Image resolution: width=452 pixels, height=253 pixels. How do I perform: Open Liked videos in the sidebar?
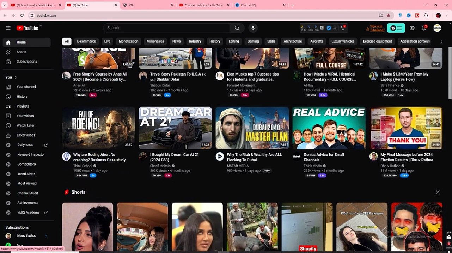(27, 135)
